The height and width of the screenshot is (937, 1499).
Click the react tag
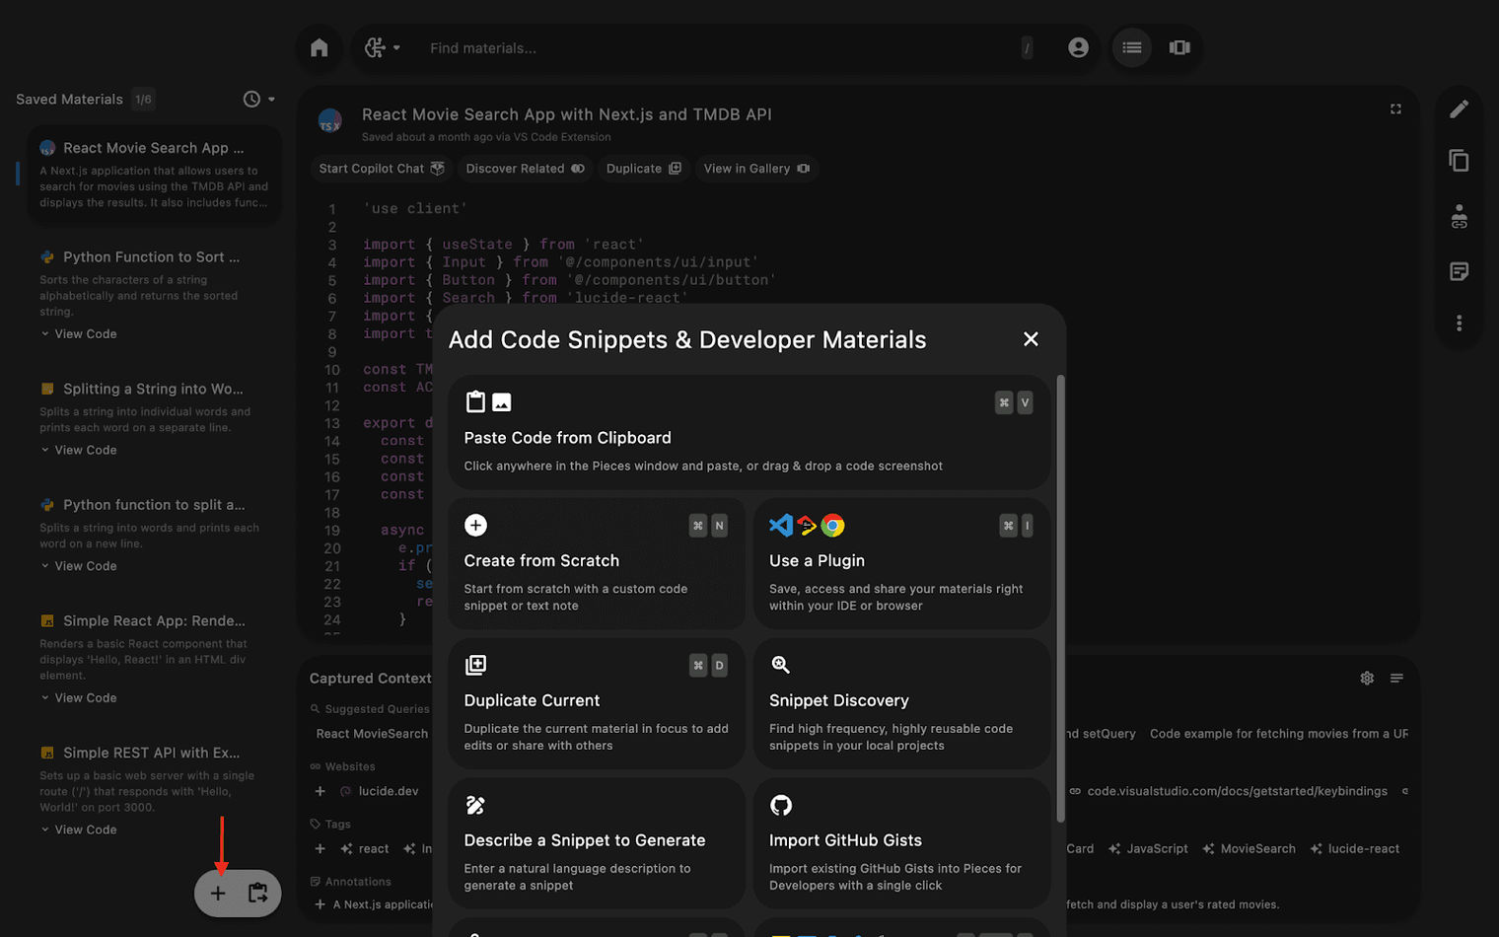pyautogui.click(x=365, y=848)
